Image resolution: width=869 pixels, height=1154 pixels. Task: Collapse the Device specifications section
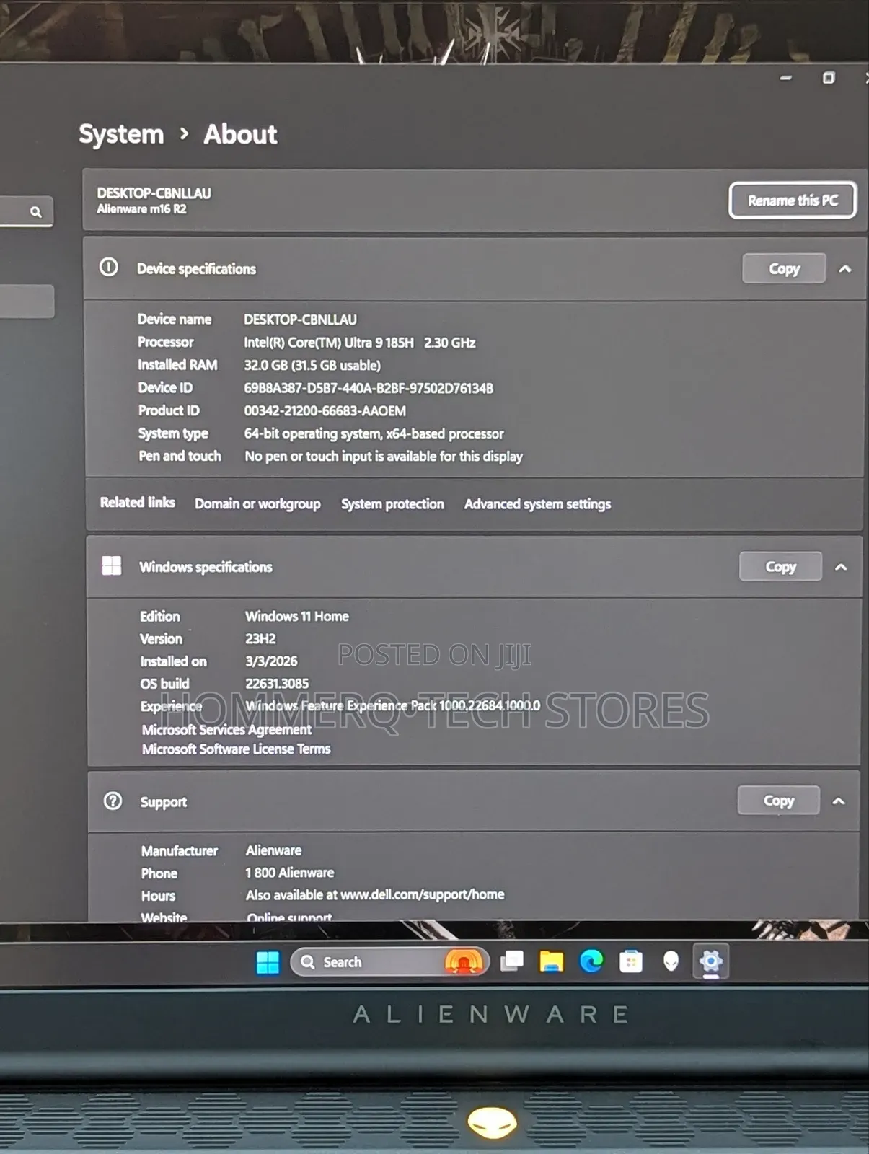click(x=845, y=269)
